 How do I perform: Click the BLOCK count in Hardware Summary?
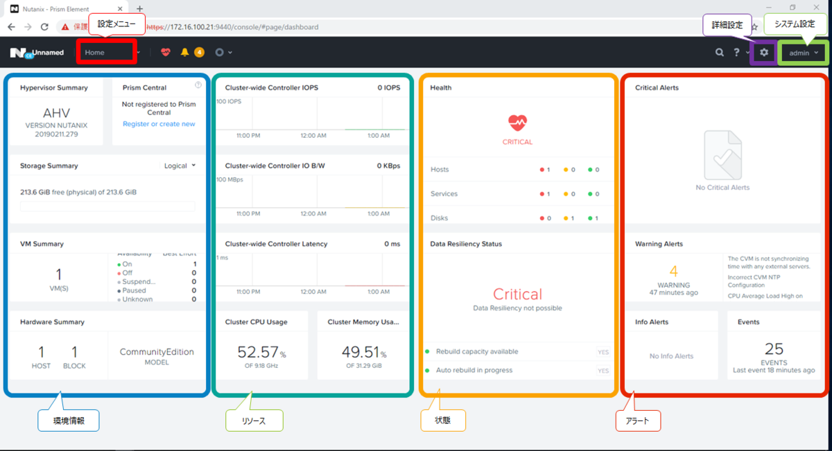[x=74, y=352]
